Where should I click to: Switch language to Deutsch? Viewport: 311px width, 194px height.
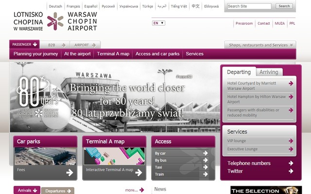pos(55,6)
